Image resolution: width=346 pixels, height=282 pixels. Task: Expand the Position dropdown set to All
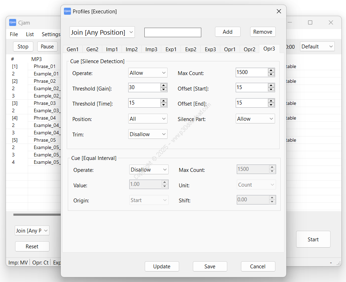click(148, 119)
